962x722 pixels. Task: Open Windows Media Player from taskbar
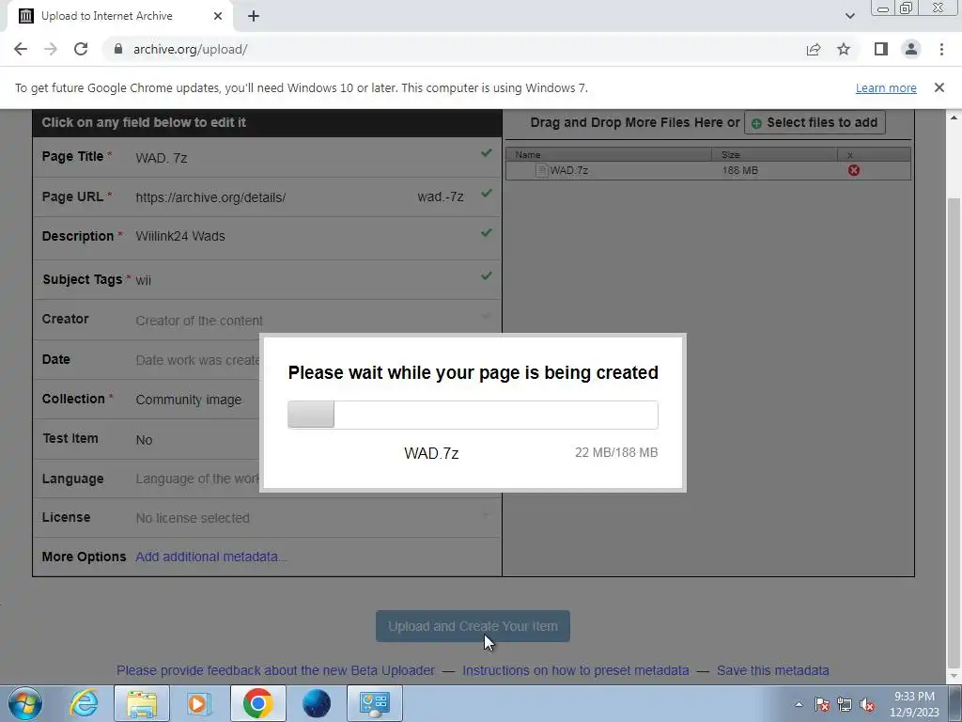click(x=199, y=703)
